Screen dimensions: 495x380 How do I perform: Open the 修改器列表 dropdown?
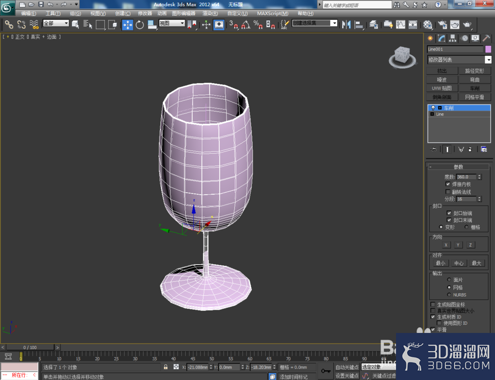pyautogui.click(x=459, y=59)
